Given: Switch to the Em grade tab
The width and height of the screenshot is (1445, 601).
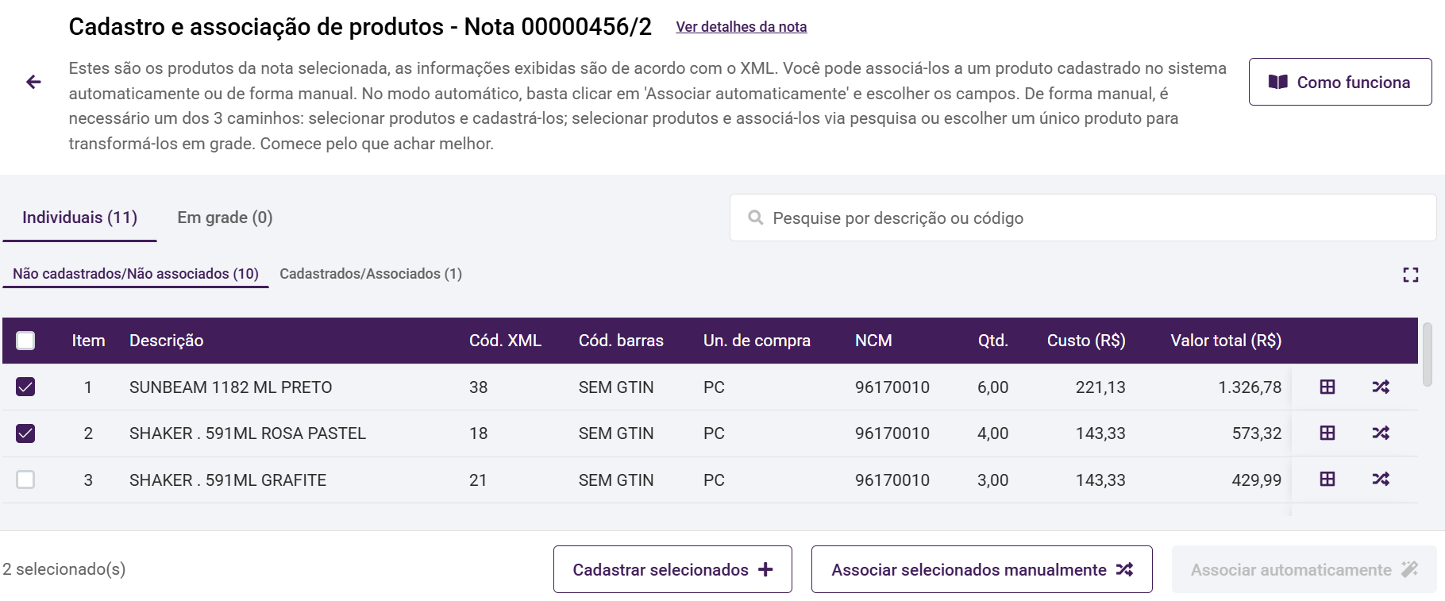Looking at the screenshot, I should [225, 218].
